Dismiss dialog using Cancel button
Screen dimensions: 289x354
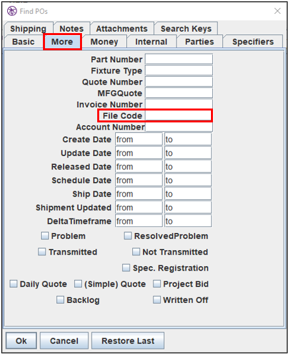(64, 341)
